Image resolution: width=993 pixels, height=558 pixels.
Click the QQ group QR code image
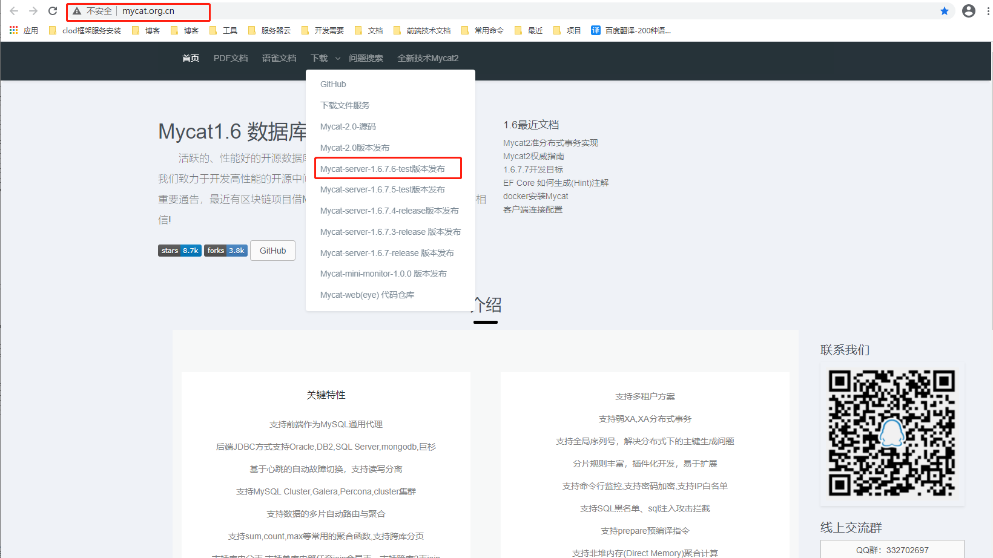(x=892, y=433)
